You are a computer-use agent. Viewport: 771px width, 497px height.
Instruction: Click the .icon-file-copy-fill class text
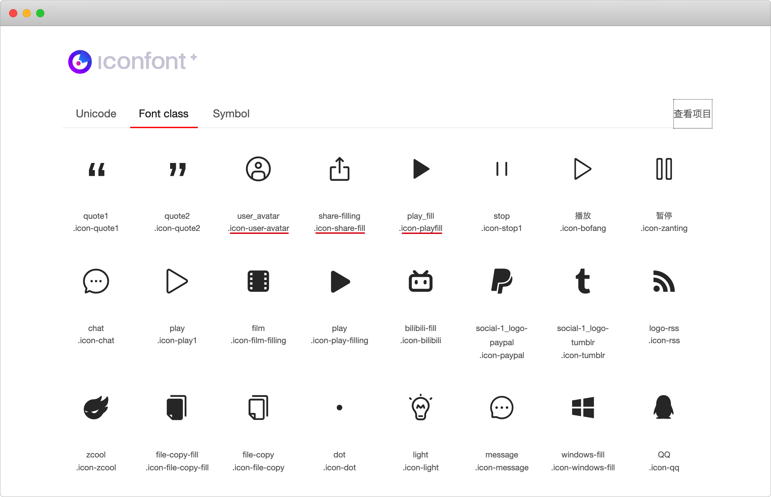point(177,468)
